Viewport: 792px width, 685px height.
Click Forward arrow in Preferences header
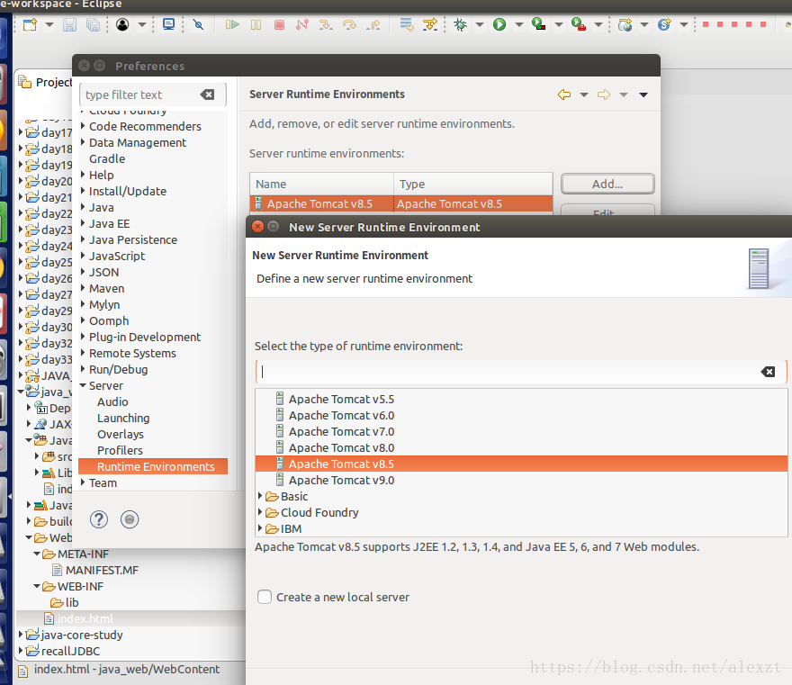click(x=604, y=95)
